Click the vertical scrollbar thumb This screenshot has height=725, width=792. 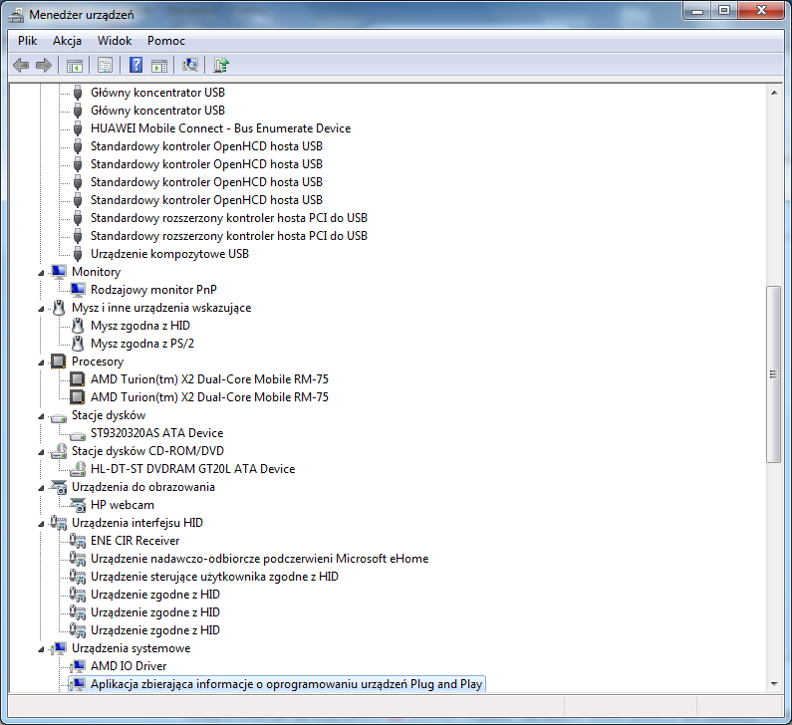tap(773, 374)
